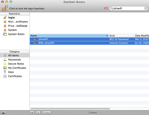Image resolution: width=149 pixels, height=115 pixels.
Task: Select the phswifi3 802.1X Password entry
Action: pos(89,39)
